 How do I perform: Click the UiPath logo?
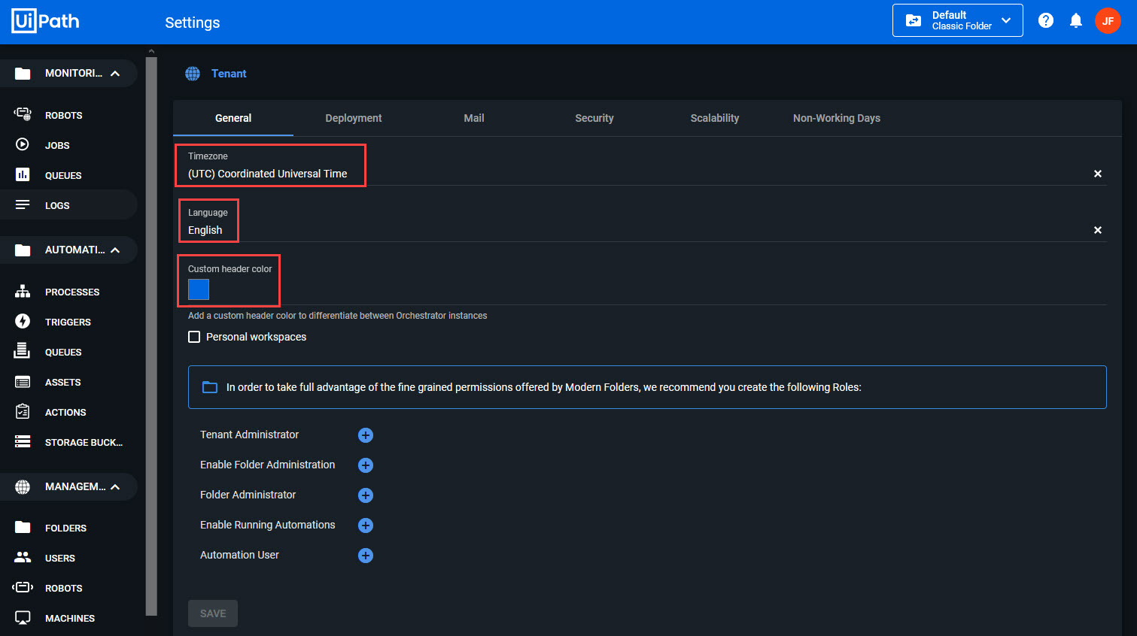click(x=45, y=21)
